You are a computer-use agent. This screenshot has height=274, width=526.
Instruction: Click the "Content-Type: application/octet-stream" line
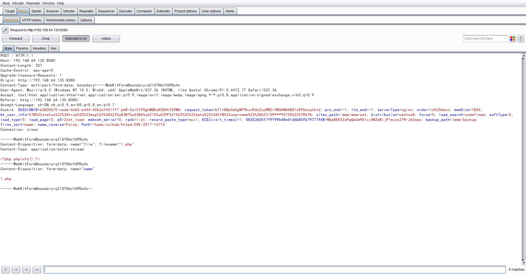(42, 149)
